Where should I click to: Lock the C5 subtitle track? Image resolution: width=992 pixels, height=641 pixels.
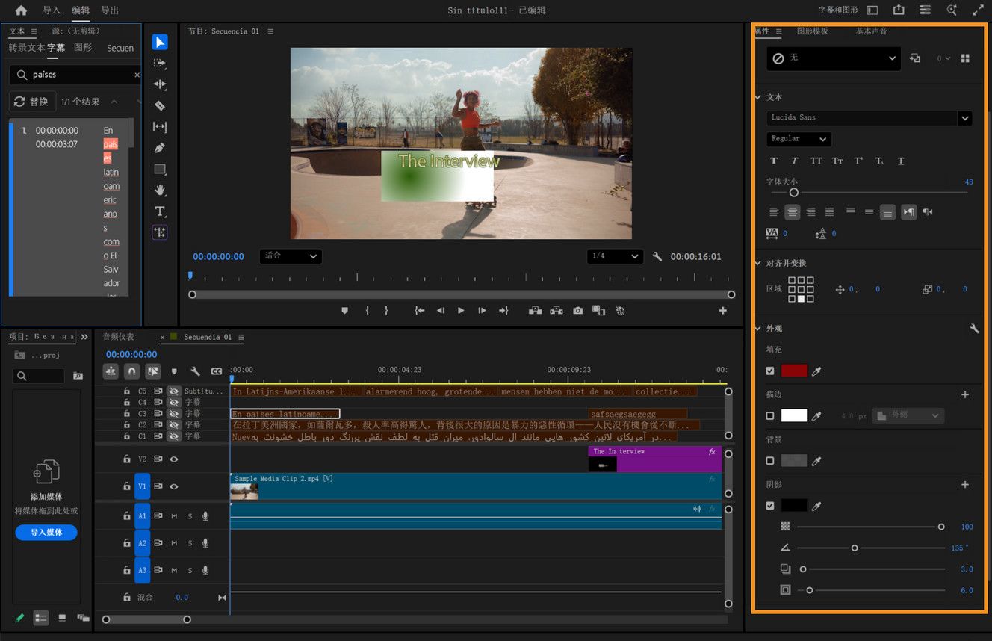click(128, 391)
